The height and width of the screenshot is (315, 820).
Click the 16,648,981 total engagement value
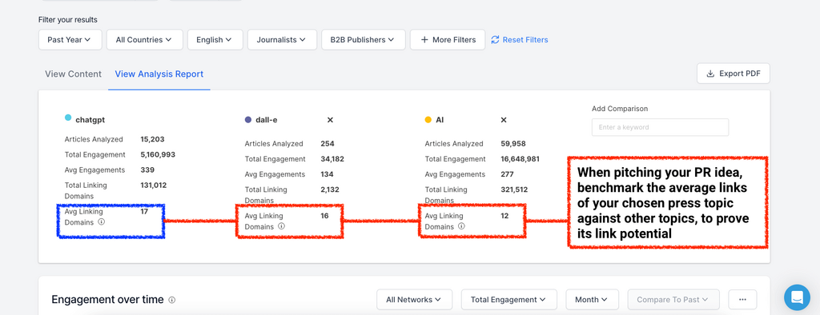(520, 159)
